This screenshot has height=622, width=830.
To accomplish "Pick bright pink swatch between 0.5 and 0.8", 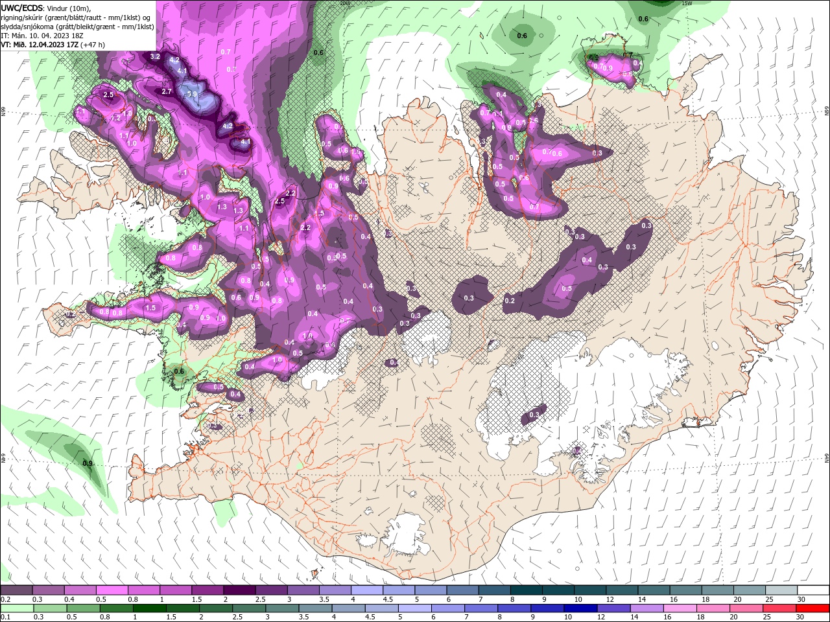I will point(112,590).
